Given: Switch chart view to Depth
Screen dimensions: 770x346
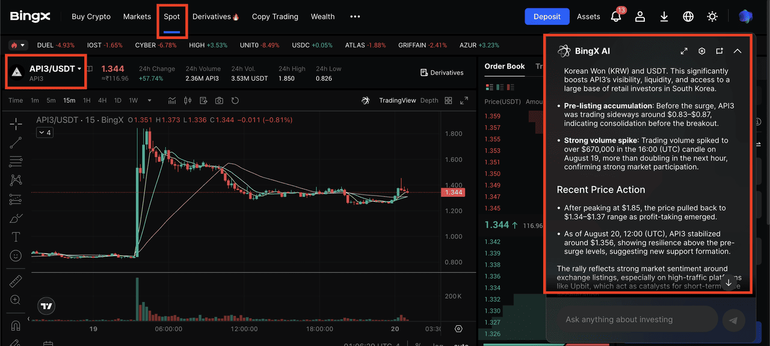Looking at the screenshot, I should click(x=429, y=100).
